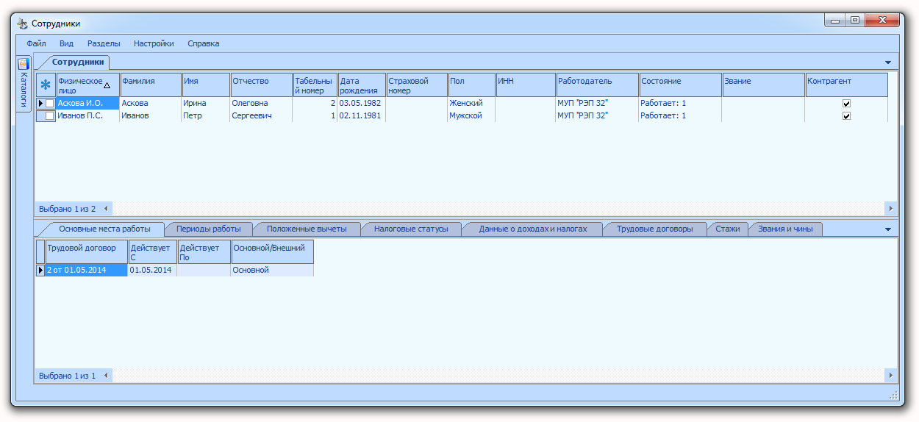Click the Действует С column header
Screen dimensions: 919x422
tap(153, 252)
